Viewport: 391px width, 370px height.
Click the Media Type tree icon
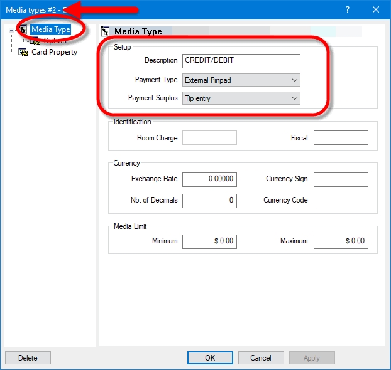pyautogui.click(x=23, y=29)
